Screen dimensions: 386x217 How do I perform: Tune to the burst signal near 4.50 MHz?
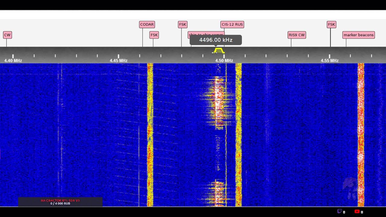[219, 102]
